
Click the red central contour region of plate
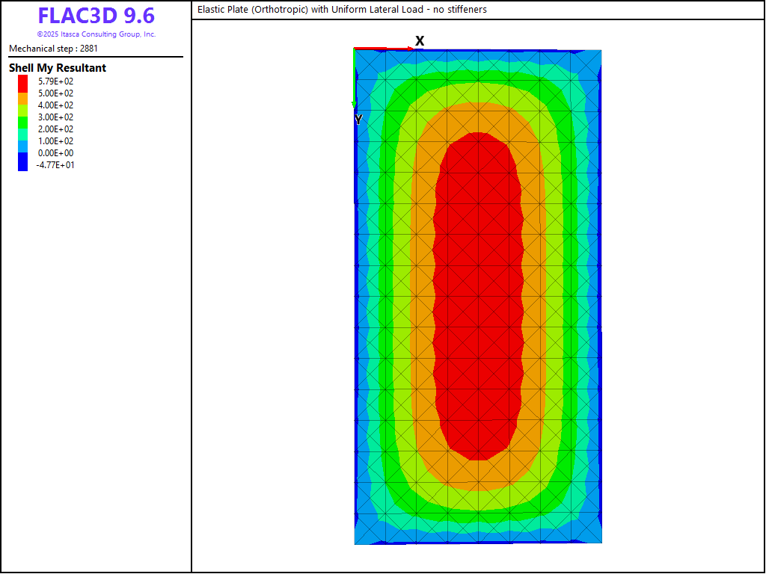(x=477, y=299)
